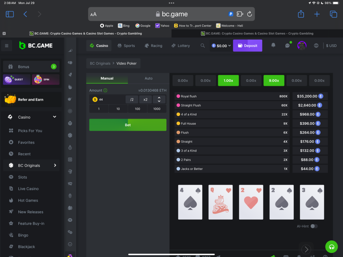The image size is (343, 257).
Task: Click the x2 bet multiplier button
Action: [x=145, y=100]
